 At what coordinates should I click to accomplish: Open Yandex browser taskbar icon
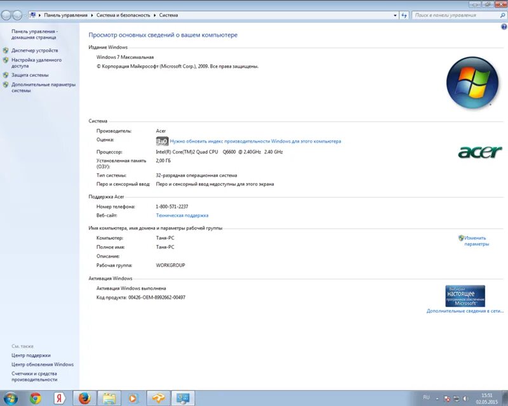pos(59,398)
